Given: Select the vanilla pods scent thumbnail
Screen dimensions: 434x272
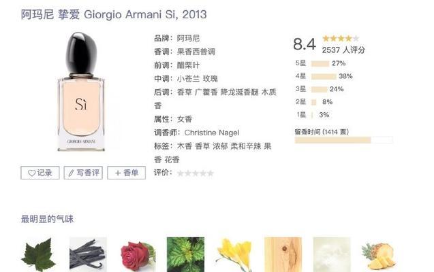Looking at the screenshot, I should [x=88, y=254].
